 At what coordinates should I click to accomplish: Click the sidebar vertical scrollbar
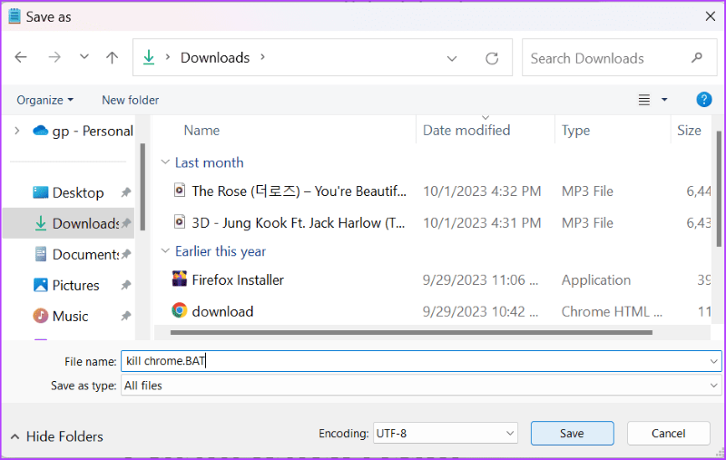[x=142, y=187]
